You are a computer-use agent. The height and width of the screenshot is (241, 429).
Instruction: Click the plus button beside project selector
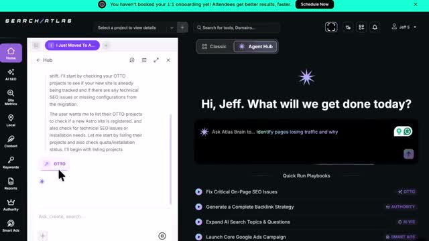pos(182,27)
